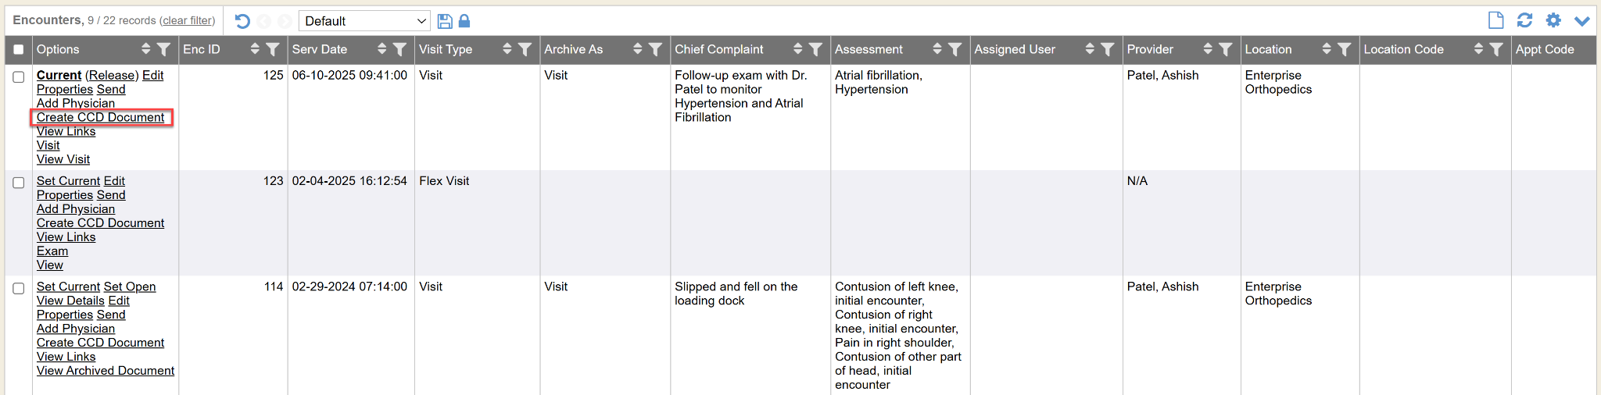The width and height of the screenshot is (1601, 395).
Task: Check the box for encounter 125
Action: (x=19, y=77)
